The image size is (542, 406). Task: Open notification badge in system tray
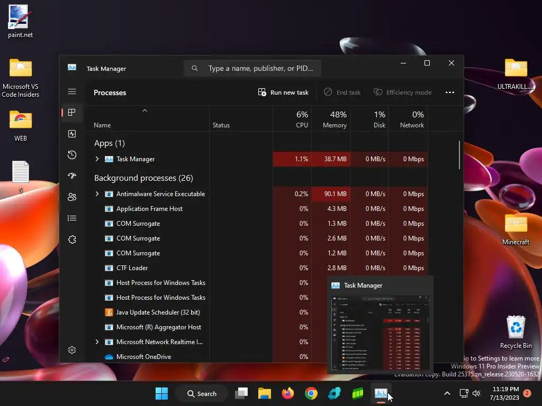coord(527,393)
